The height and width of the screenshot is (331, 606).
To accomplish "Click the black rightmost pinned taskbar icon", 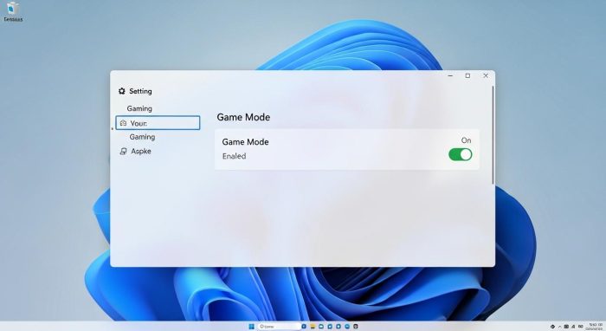I will (356, 327).
